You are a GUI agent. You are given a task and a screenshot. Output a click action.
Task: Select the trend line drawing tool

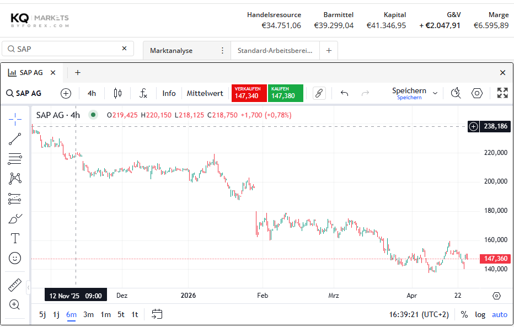click(x=15, y=138)
